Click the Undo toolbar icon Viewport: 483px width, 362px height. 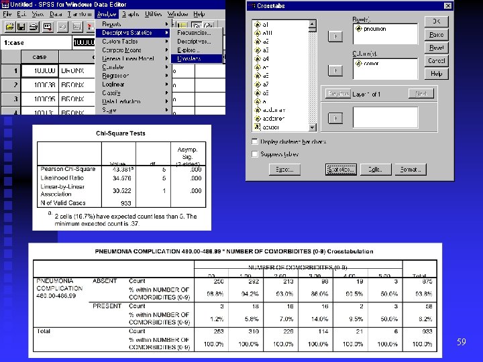click(62, 27)
